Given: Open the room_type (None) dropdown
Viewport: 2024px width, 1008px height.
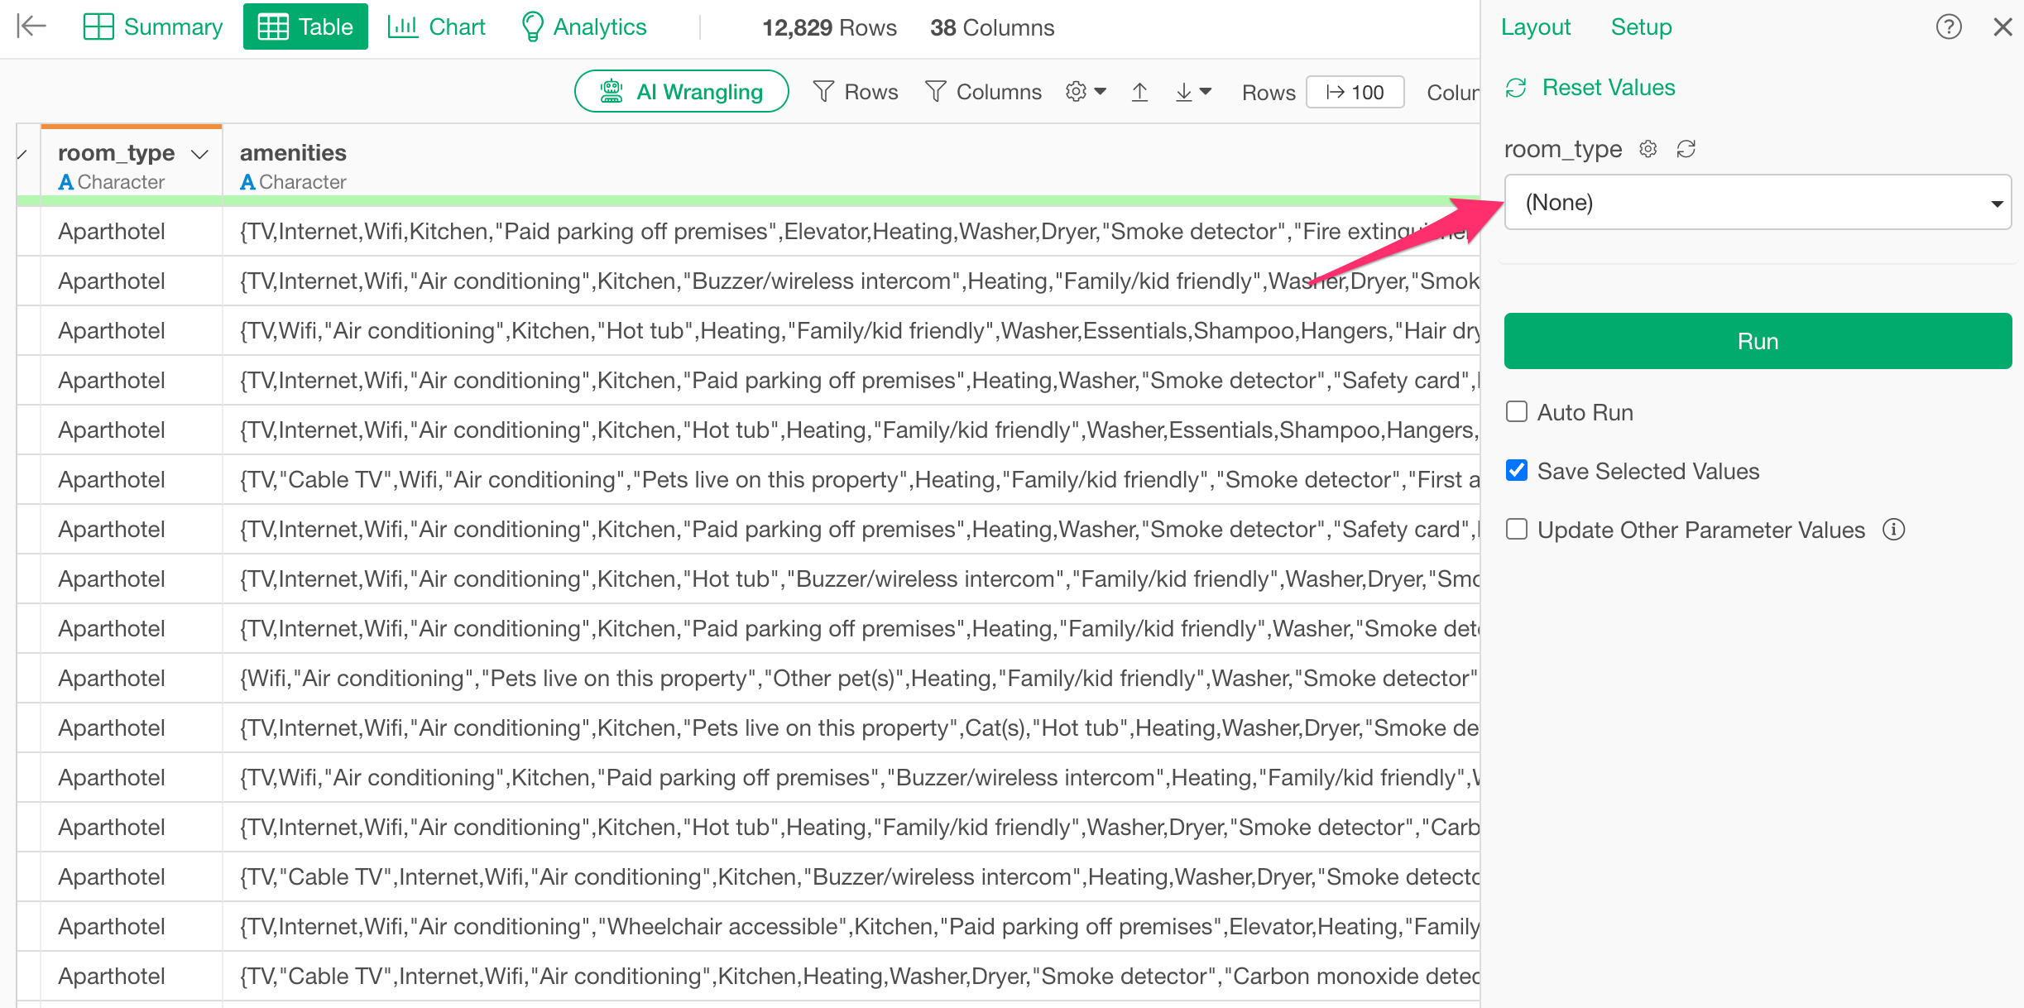Looking at the screenshot, I should coord(1757,203).
